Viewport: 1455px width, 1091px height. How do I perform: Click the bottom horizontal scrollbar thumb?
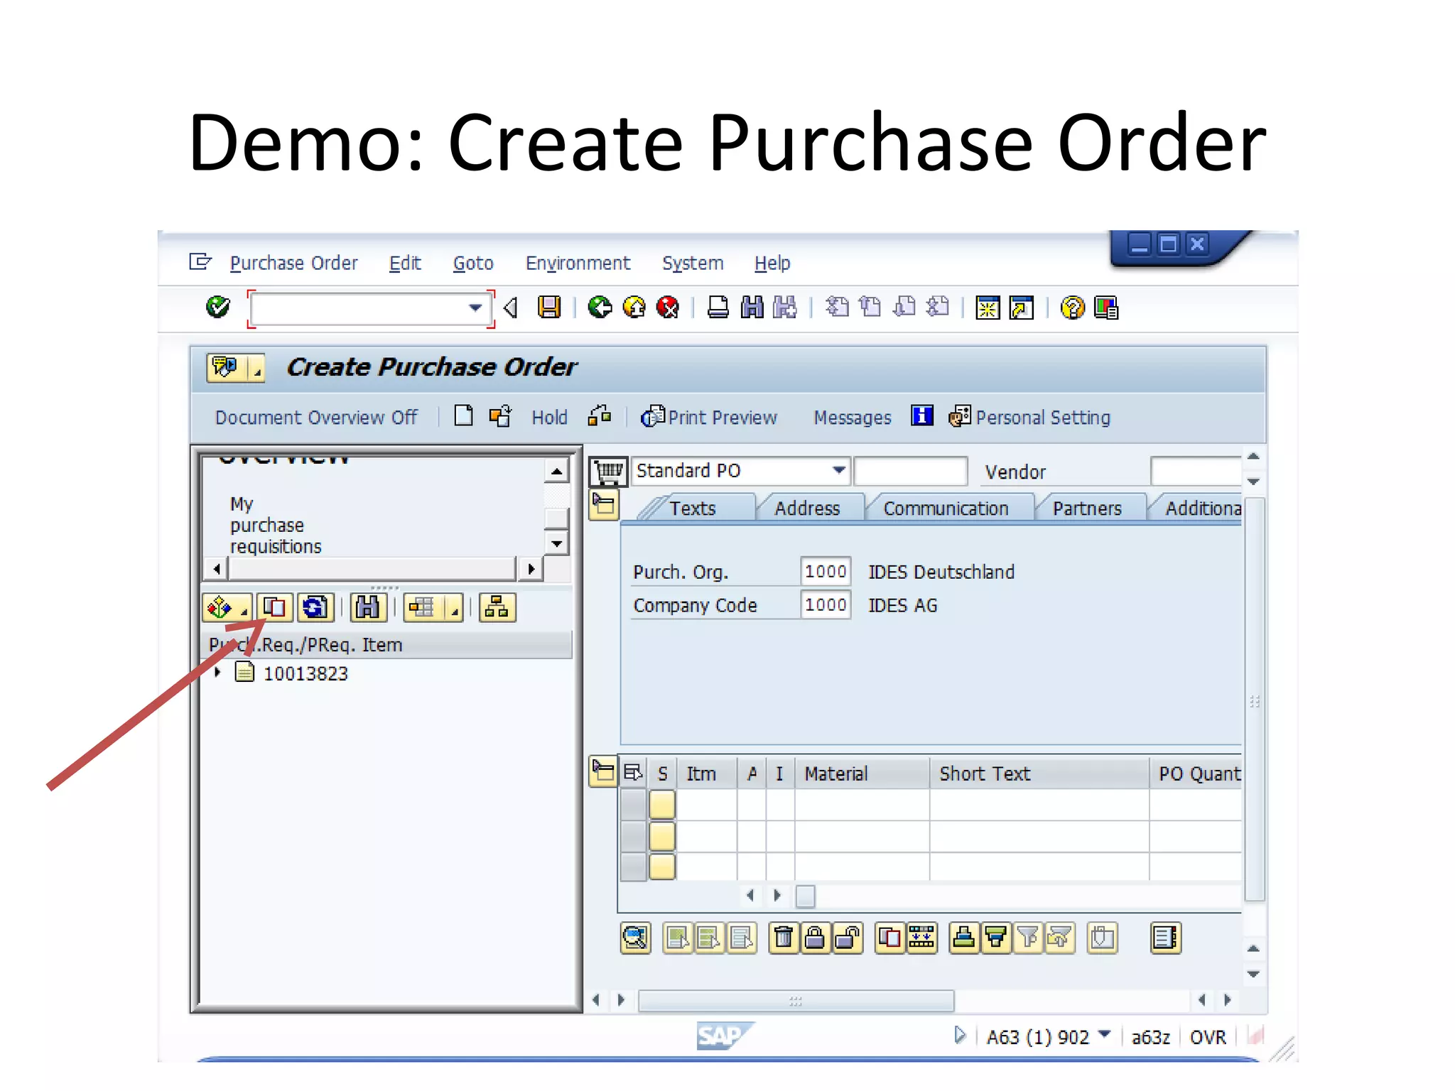[x=796, y=1001]
